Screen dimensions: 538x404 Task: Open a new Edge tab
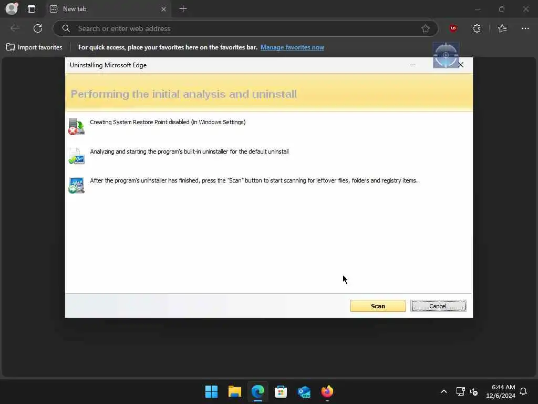(183, 9)
